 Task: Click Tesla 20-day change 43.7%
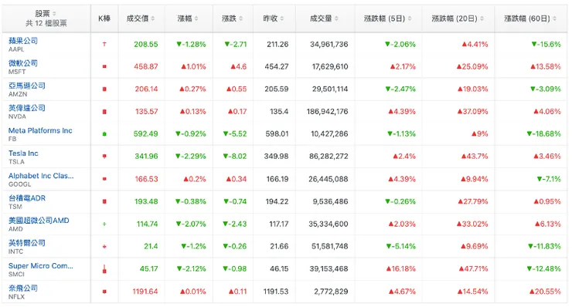tap(475, 157)
